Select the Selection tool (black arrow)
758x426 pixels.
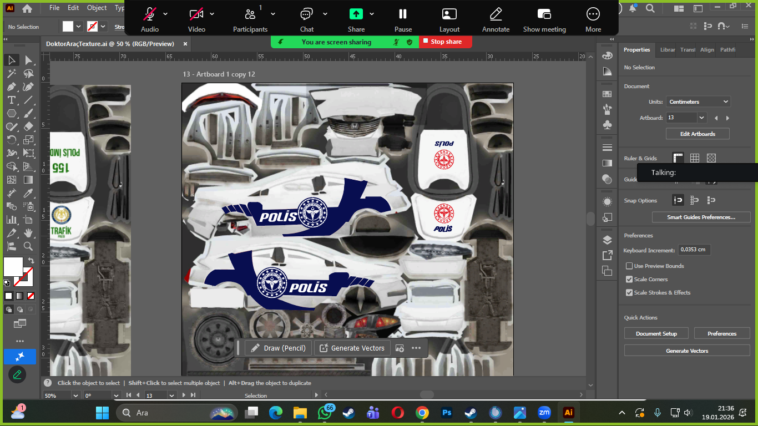pos(12,60)
